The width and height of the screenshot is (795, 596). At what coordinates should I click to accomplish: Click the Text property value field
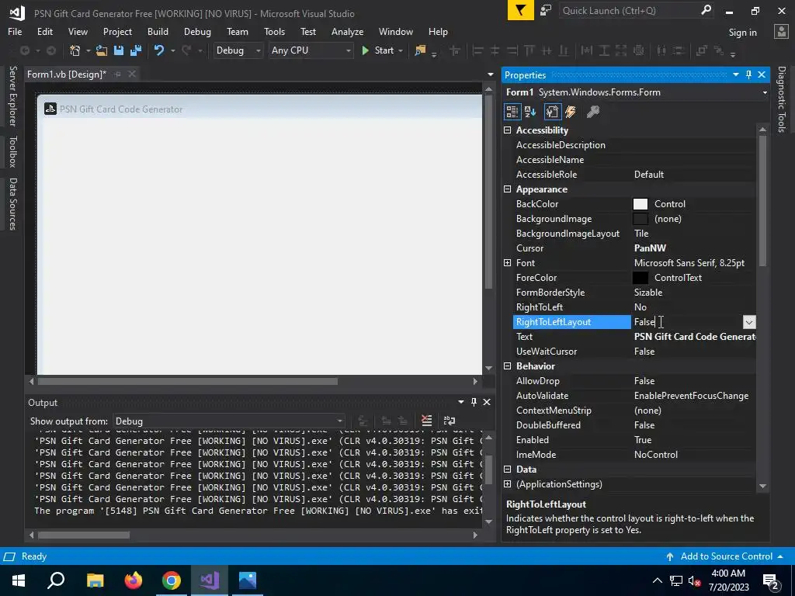[x=694, y=337]
